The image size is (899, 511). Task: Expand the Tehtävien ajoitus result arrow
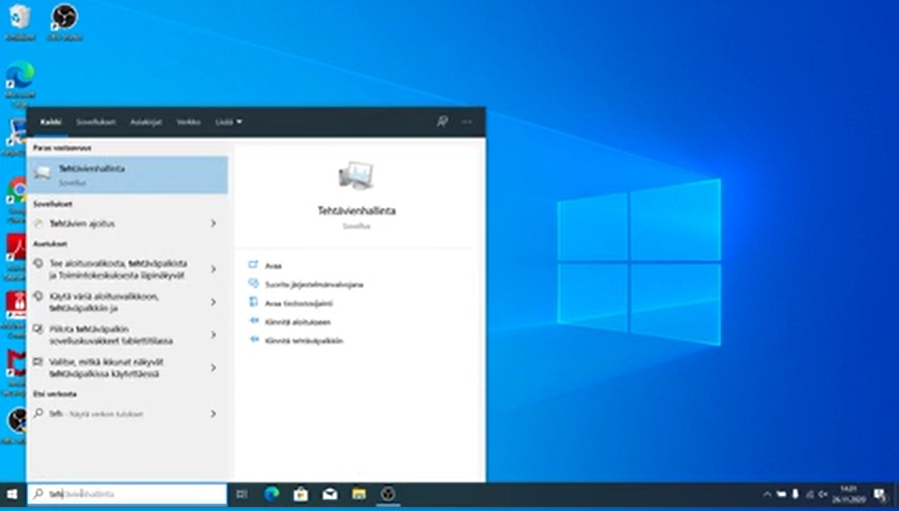[213, 223]
